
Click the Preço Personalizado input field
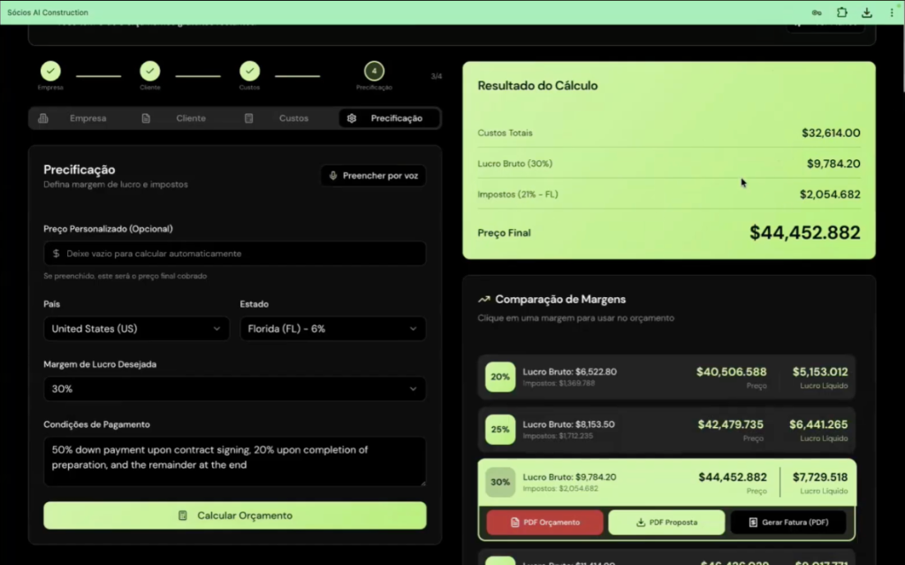(235, 254)
